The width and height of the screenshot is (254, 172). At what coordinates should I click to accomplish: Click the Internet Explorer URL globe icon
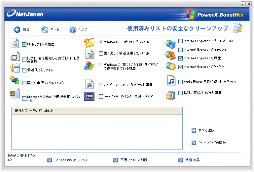click(170, 44)
